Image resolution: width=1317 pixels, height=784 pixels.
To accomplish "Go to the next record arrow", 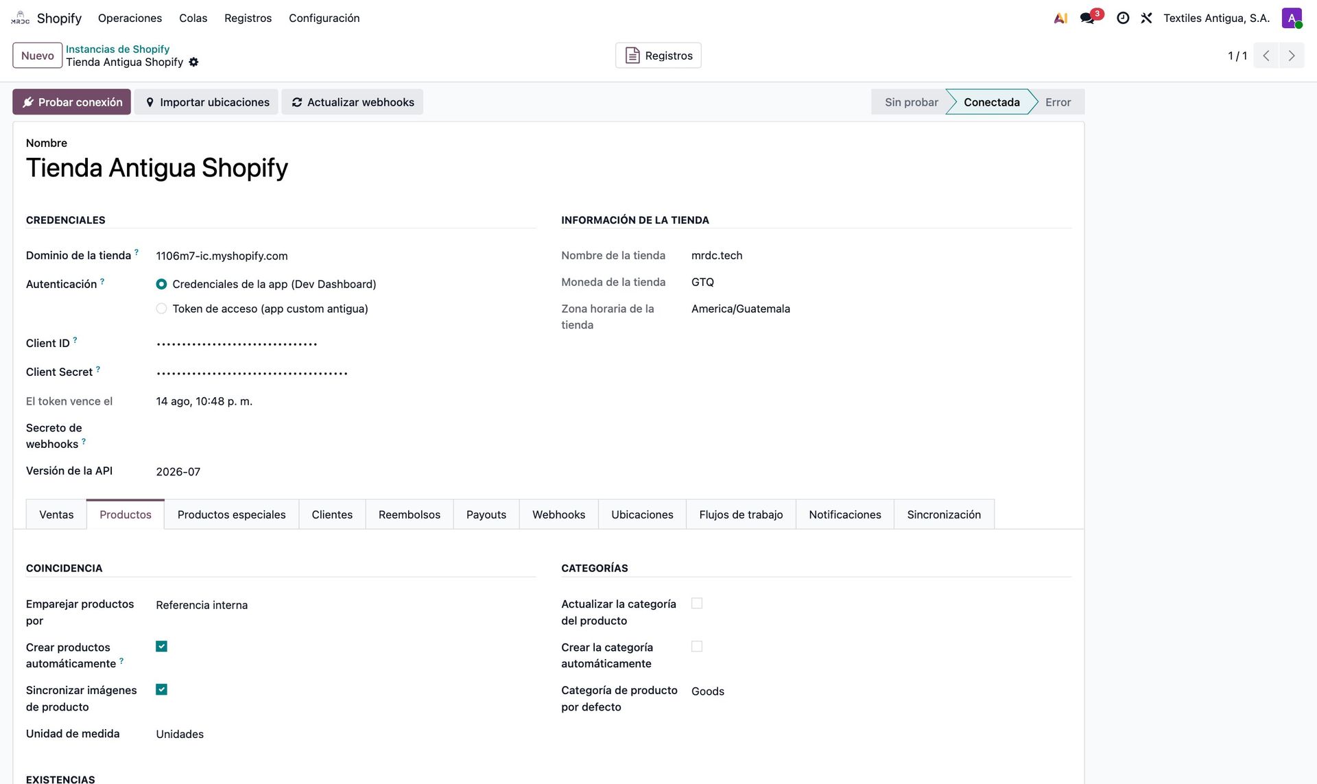I will pos(1292,56).
